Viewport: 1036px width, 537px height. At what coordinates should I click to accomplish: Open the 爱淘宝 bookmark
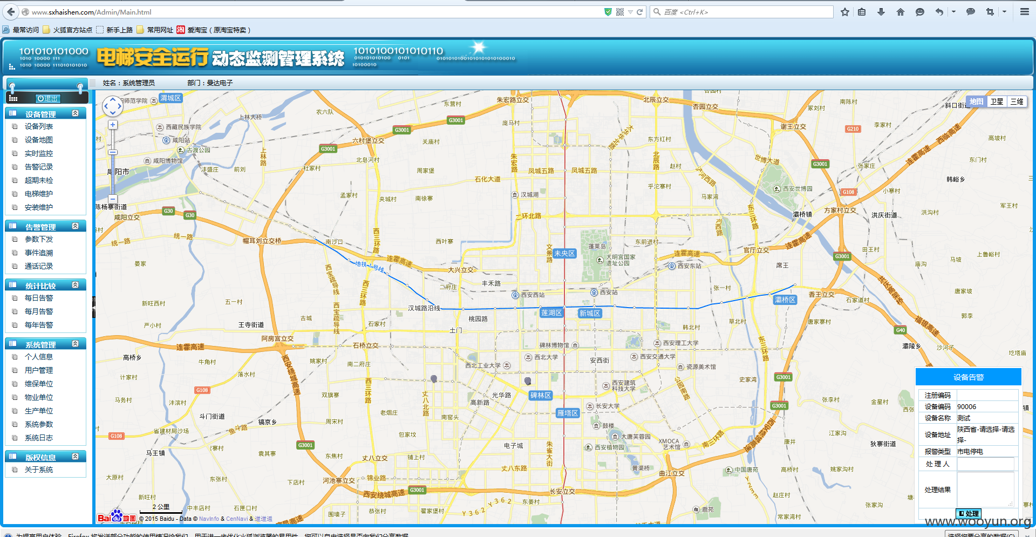tap(214, 30)
